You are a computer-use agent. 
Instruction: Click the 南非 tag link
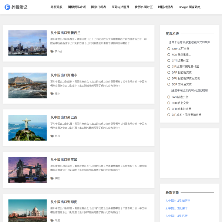pyautogui.click(x=57, y=94)
